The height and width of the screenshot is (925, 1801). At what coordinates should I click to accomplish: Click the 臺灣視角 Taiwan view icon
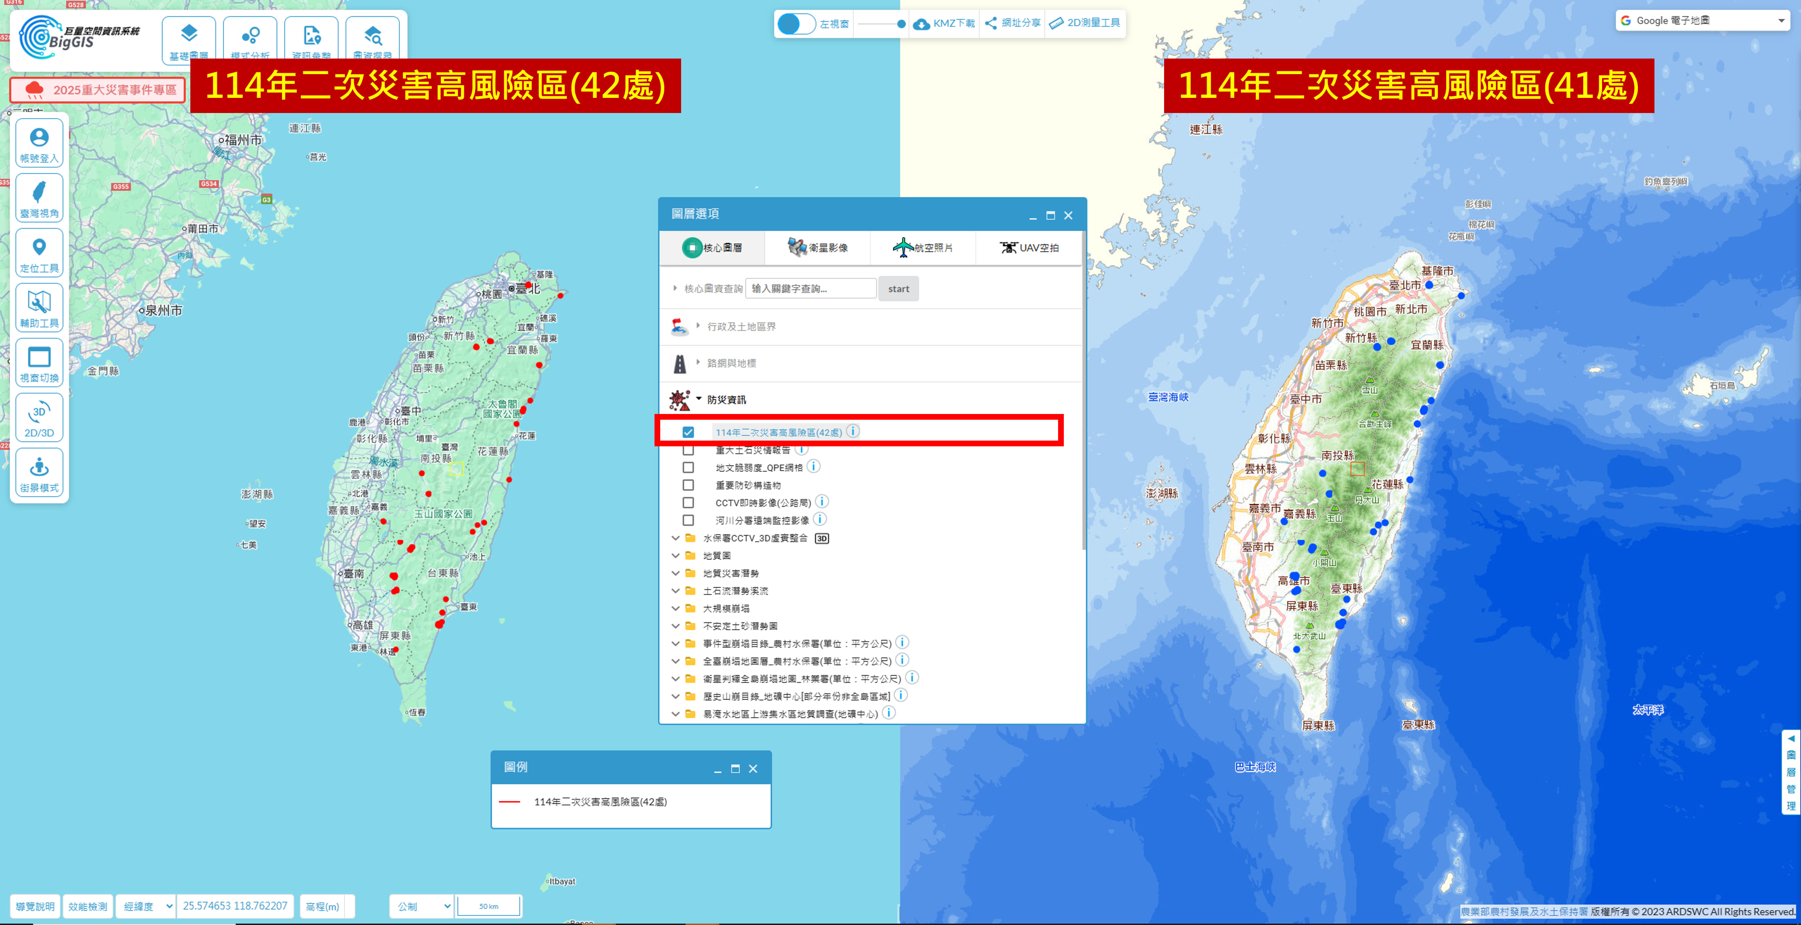tap(39, 198)
